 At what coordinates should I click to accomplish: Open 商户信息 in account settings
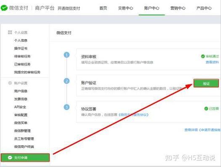pyautogui.click(x=21, y=91)
